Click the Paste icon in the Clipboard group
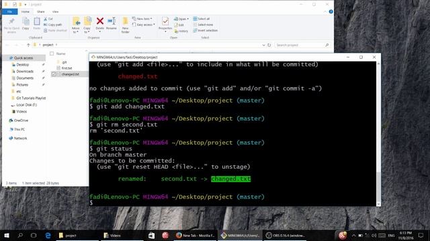The height and width of the screenshot is (241, 430). point(37,21)
